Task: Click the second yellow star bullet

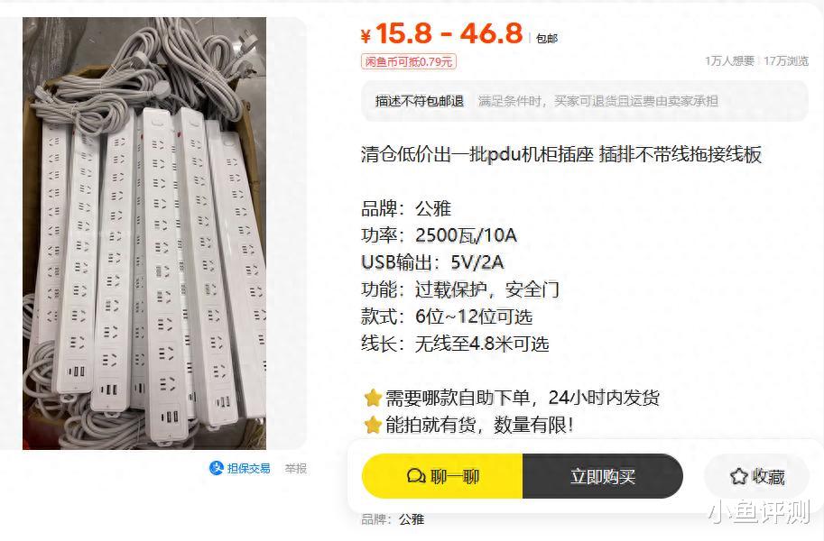Action: [373, 425]
